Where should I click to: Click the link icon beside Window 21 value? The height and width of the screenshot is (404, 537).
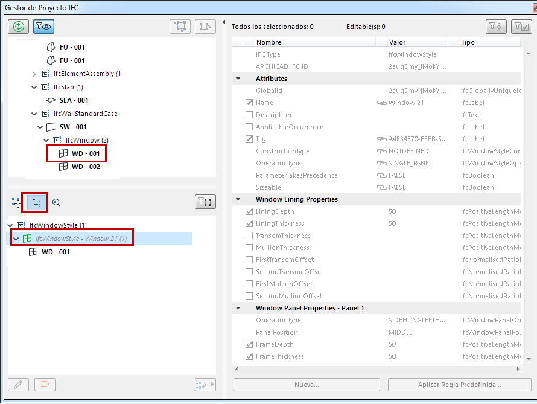click(382, 103)
